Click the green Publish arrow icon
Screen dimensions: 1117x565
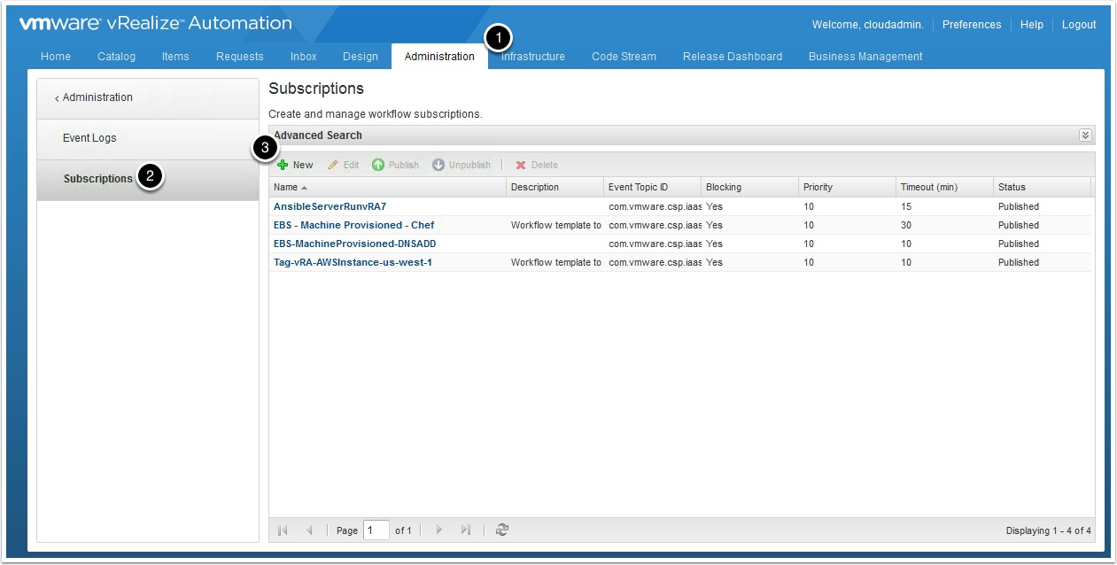pos(378,165)
